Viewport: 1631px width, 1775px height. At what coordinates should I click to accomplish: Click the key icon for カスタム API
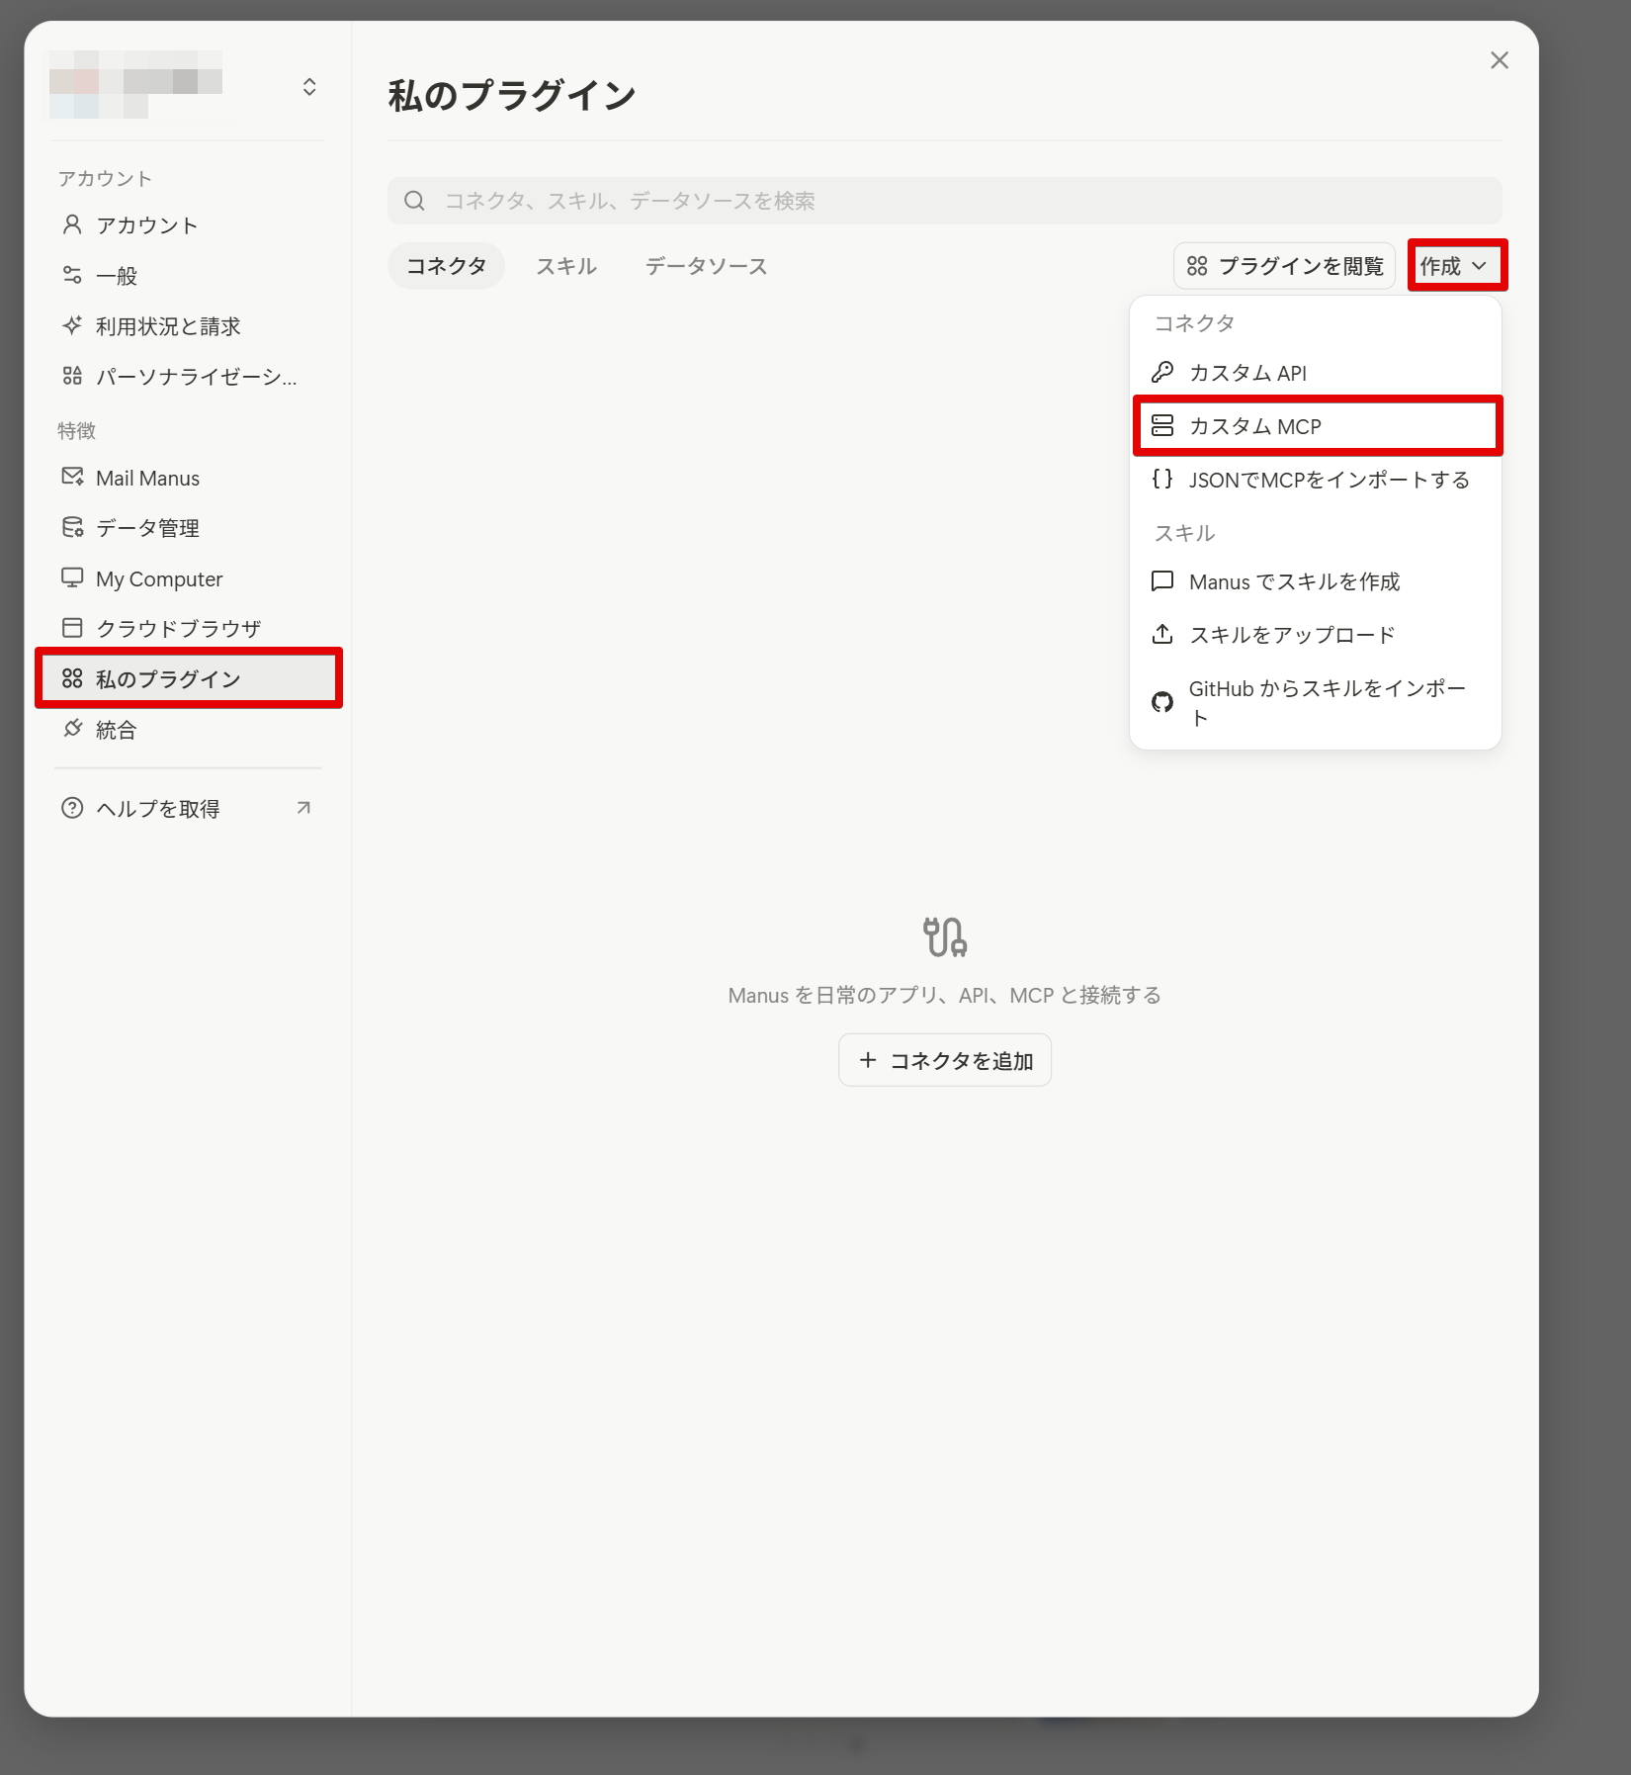(1162, 373)
